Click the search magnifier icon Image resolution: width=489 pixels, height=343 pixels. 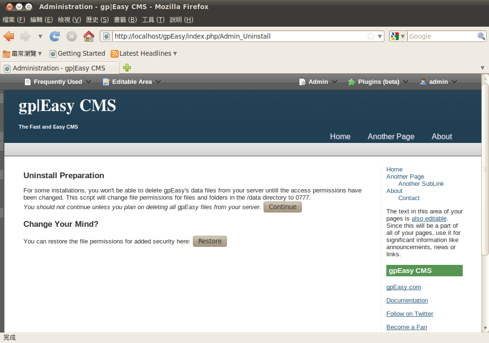pyautogui.click(x=481, y=36)
